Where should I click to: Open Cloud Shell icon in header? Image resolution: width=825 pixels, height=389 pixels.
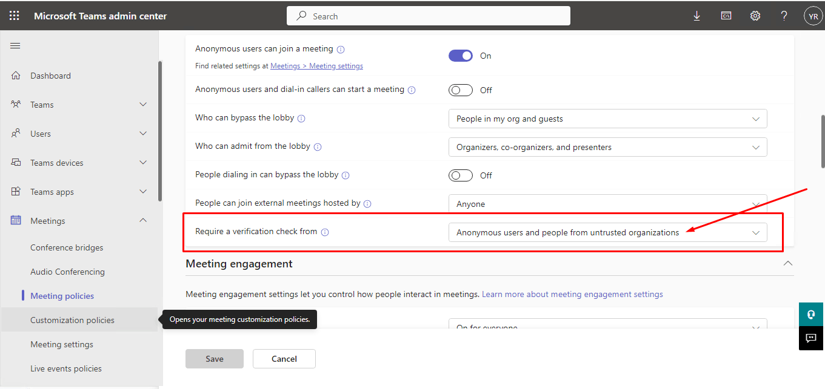[x=726, y=16]
